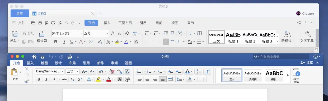Click Print Preview icon in WPS quick toolbar
Image resolution: width=328 pixels, height=101 pixels.
[x=59, y=23]
